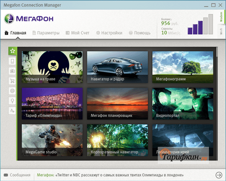The height and width of the screenshot is (181, 226).
Task: Open the Тариф «Олимпиада» tile
Action: click(x=52, y=104)
